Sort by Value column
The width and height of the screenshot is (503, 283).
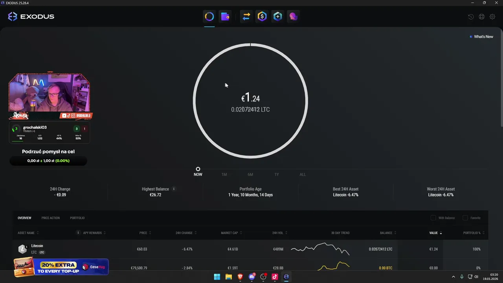pos(435,233)
